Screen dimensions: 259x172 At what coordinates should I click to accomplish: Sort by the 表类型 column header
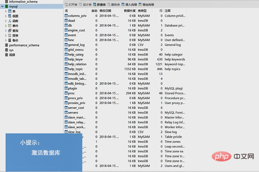(x=142, y=11)
